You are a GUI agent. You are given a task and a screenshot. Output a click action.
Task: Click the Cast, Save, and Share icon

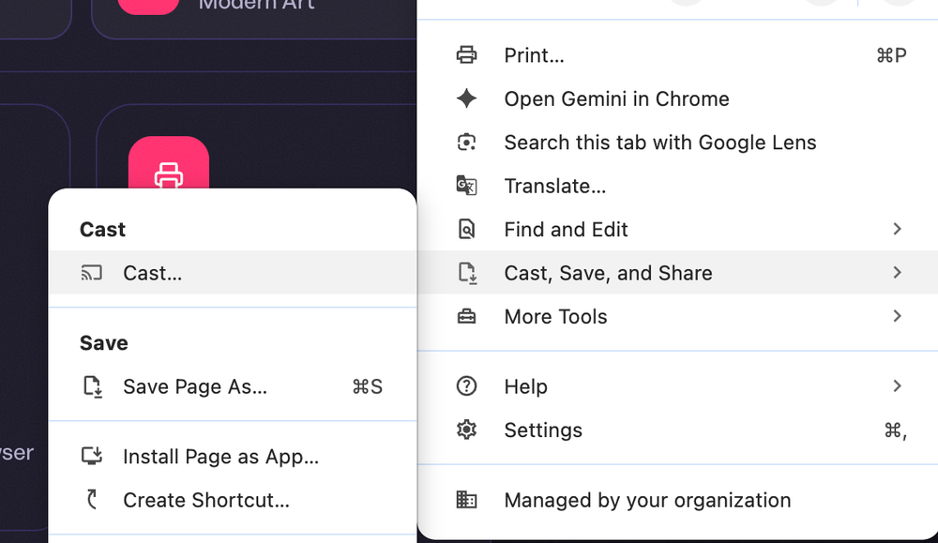467,273
